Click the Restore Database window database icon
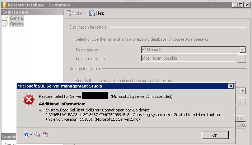This screenshot has height=145, width=252. click(5, 5)
